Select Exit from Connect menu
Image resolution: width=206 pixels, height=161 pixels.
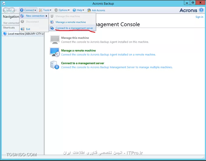(x=34, y=29)
